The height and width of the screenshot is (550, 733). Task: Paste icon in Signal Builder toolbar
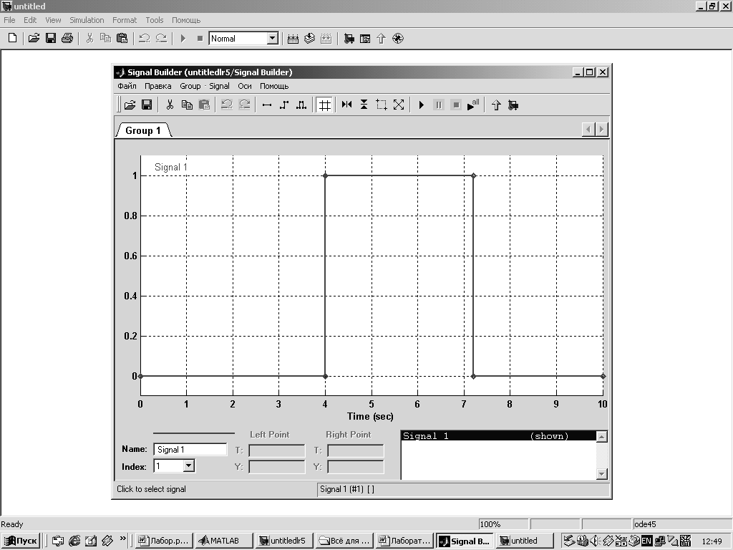tap(204, 105)
